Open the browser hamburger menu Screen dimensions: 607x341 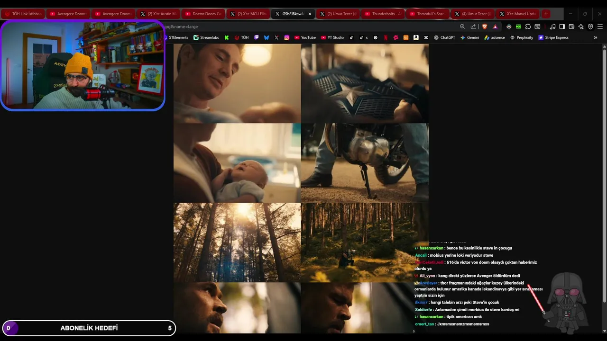pyautogui.click(x=600, y=27)
